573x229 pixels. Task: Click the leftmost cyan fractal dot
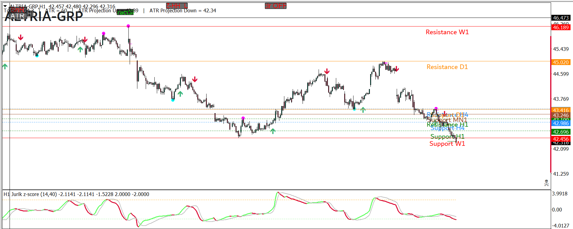(x=37, y=56)
